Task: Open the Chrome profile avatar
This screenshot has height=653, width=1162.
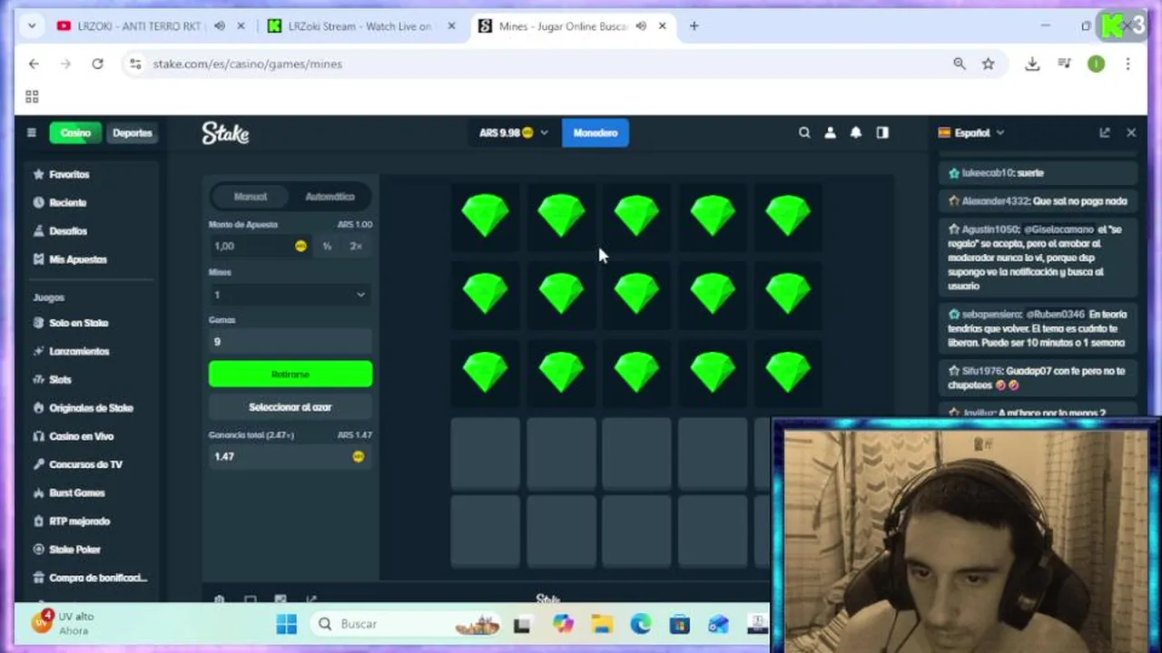Action: 1097,63
